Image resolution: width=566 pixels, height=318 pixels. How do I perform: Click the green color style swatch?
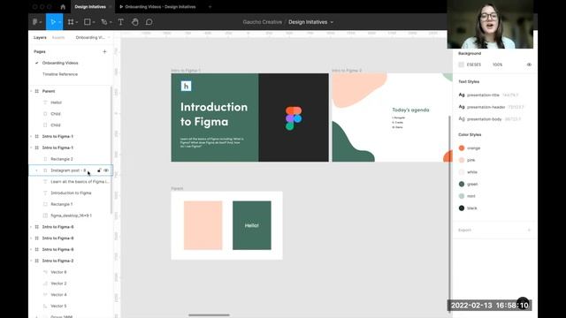(x=462, y=184)
